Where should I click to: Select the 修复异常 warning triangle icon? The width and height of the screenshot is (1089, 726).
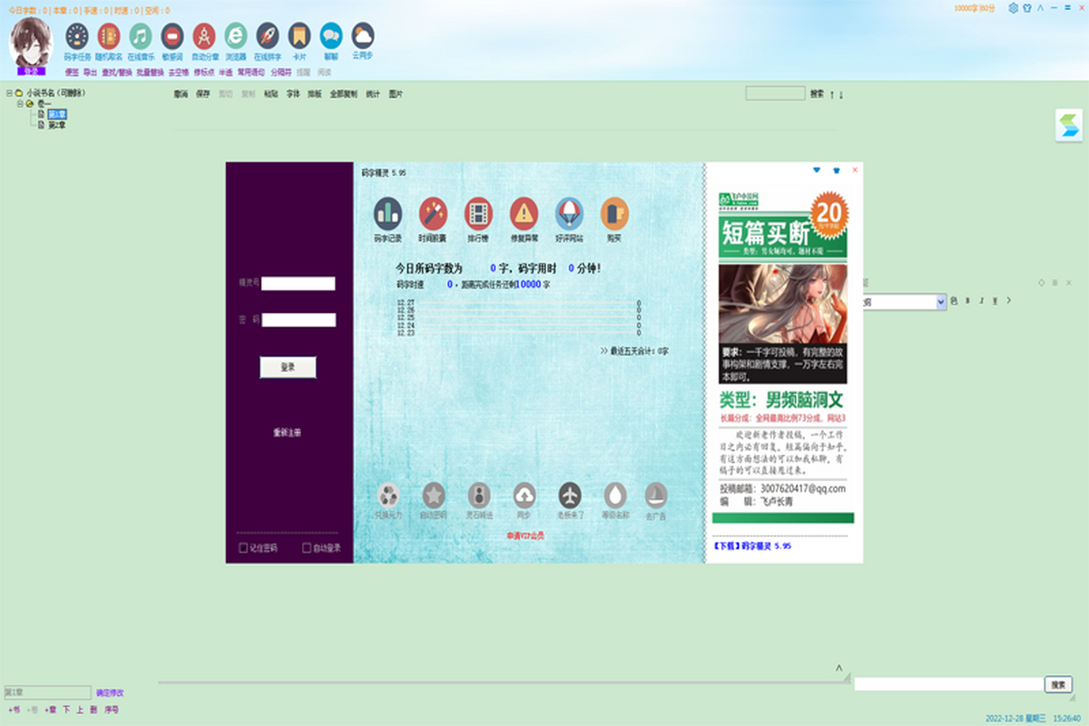(524, 213)
